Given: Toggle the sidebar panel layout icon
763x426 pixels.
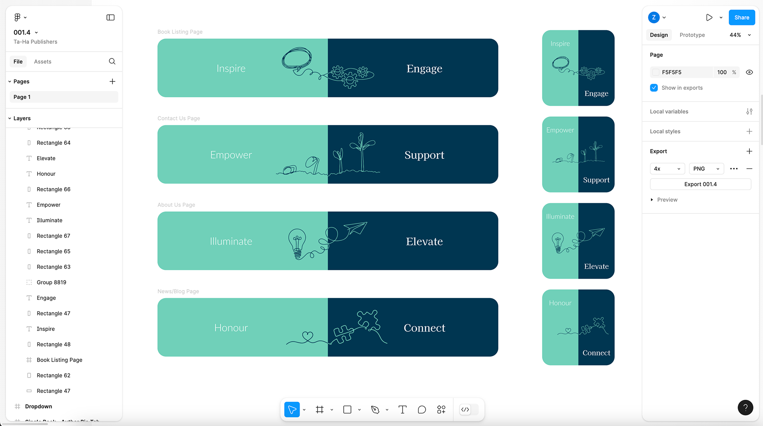Looking at the screenshot, I should click(x=110, y=17).
